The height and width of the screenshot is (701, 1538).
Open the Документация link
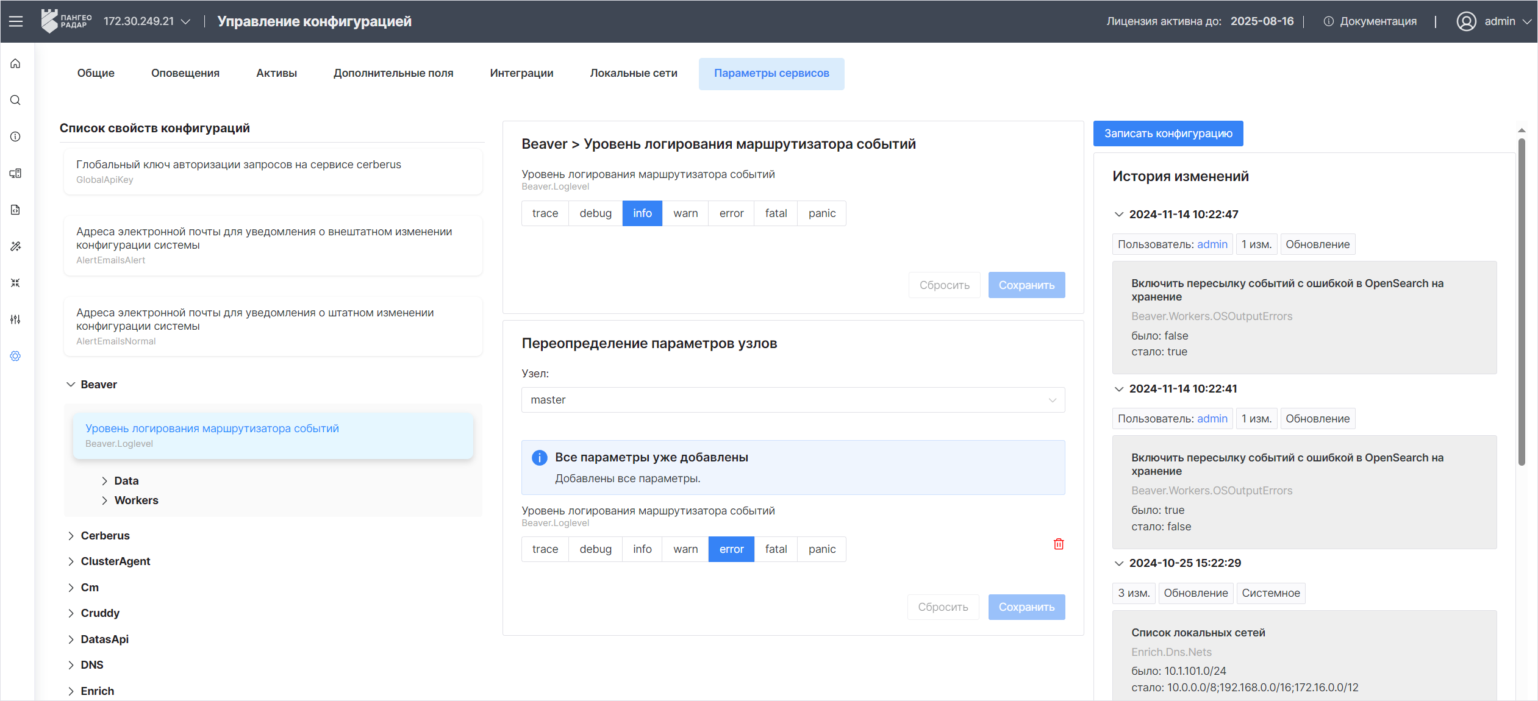1378,21
